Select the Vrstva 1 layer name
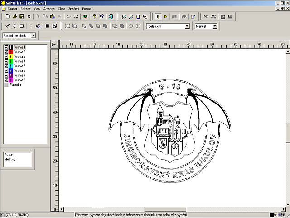 click(19, 47)
